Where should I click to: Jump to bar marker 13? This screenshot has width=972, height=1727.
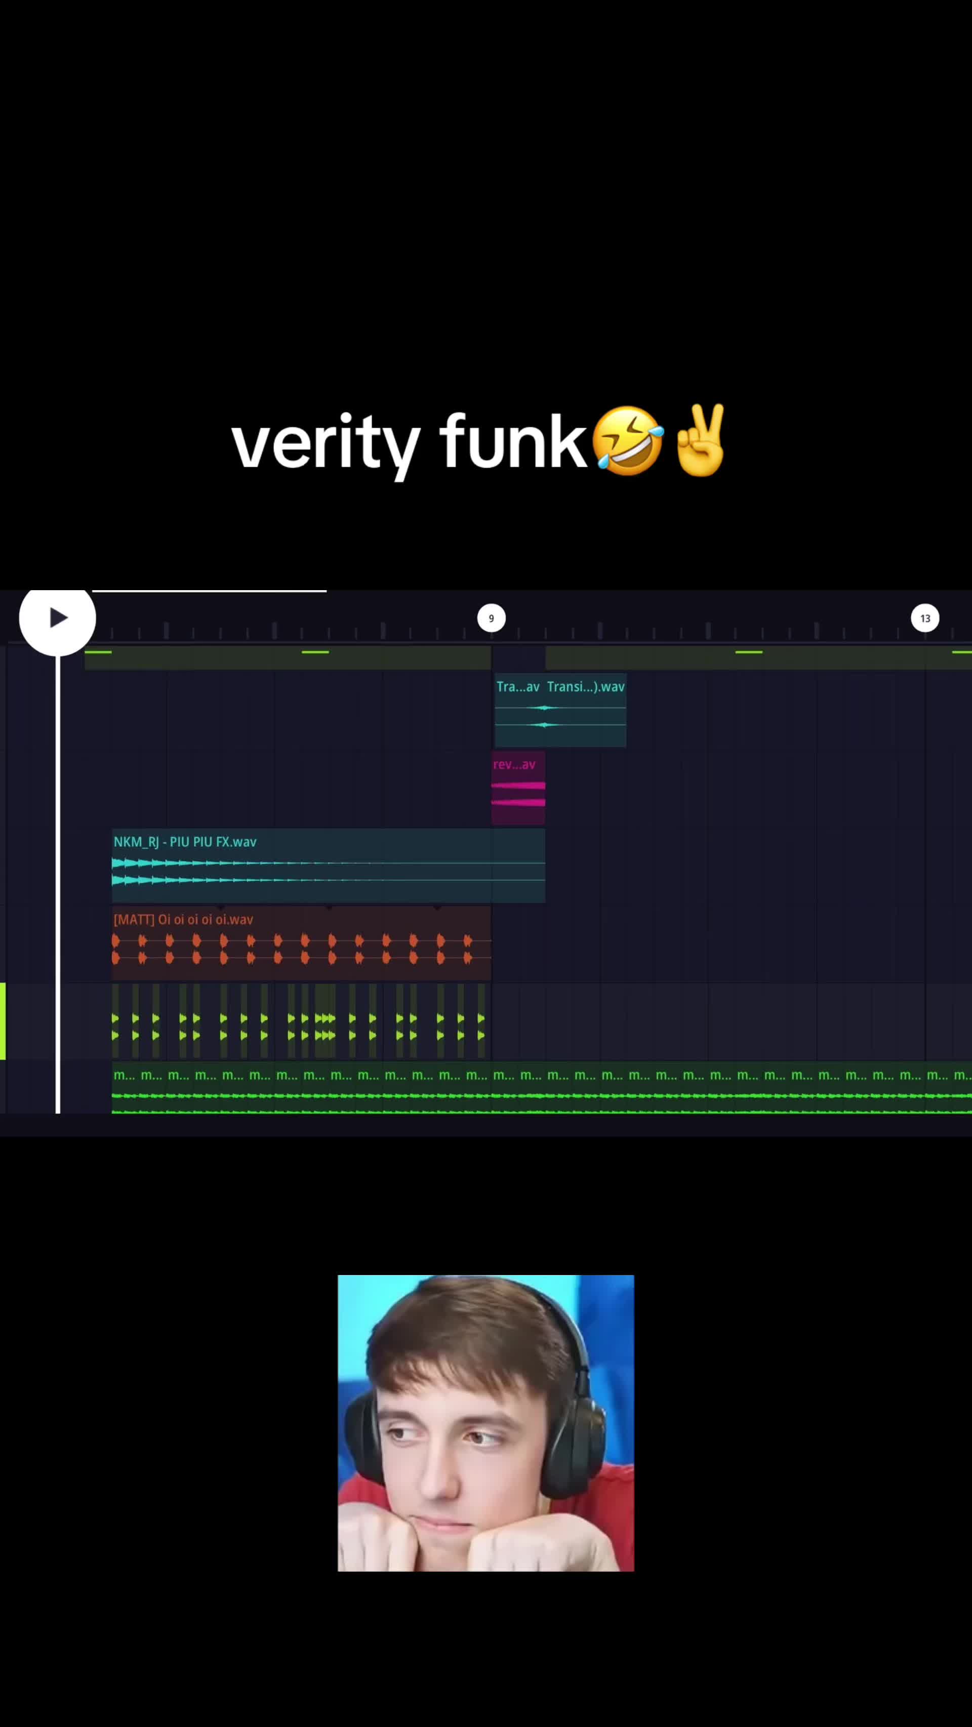[x=925, y=618]
